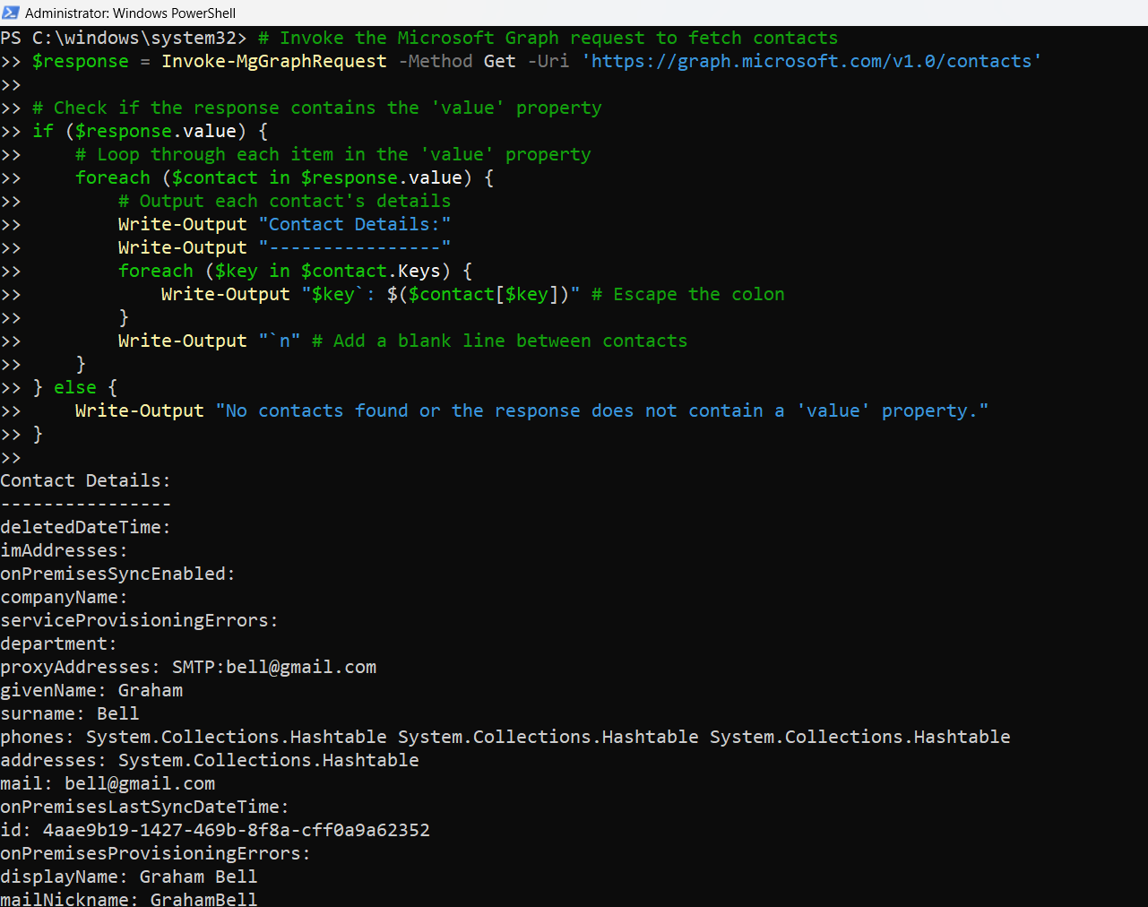Click the 'displayName: Graham Bell' output line
1148x907 pixels.
coord(129,877)
